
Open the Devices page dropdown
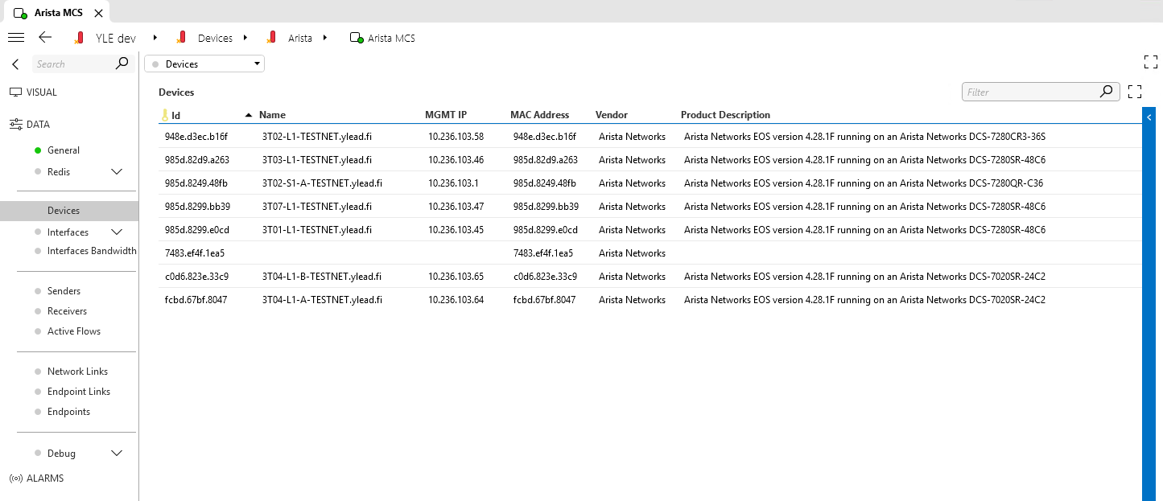(x=204, y=64)
